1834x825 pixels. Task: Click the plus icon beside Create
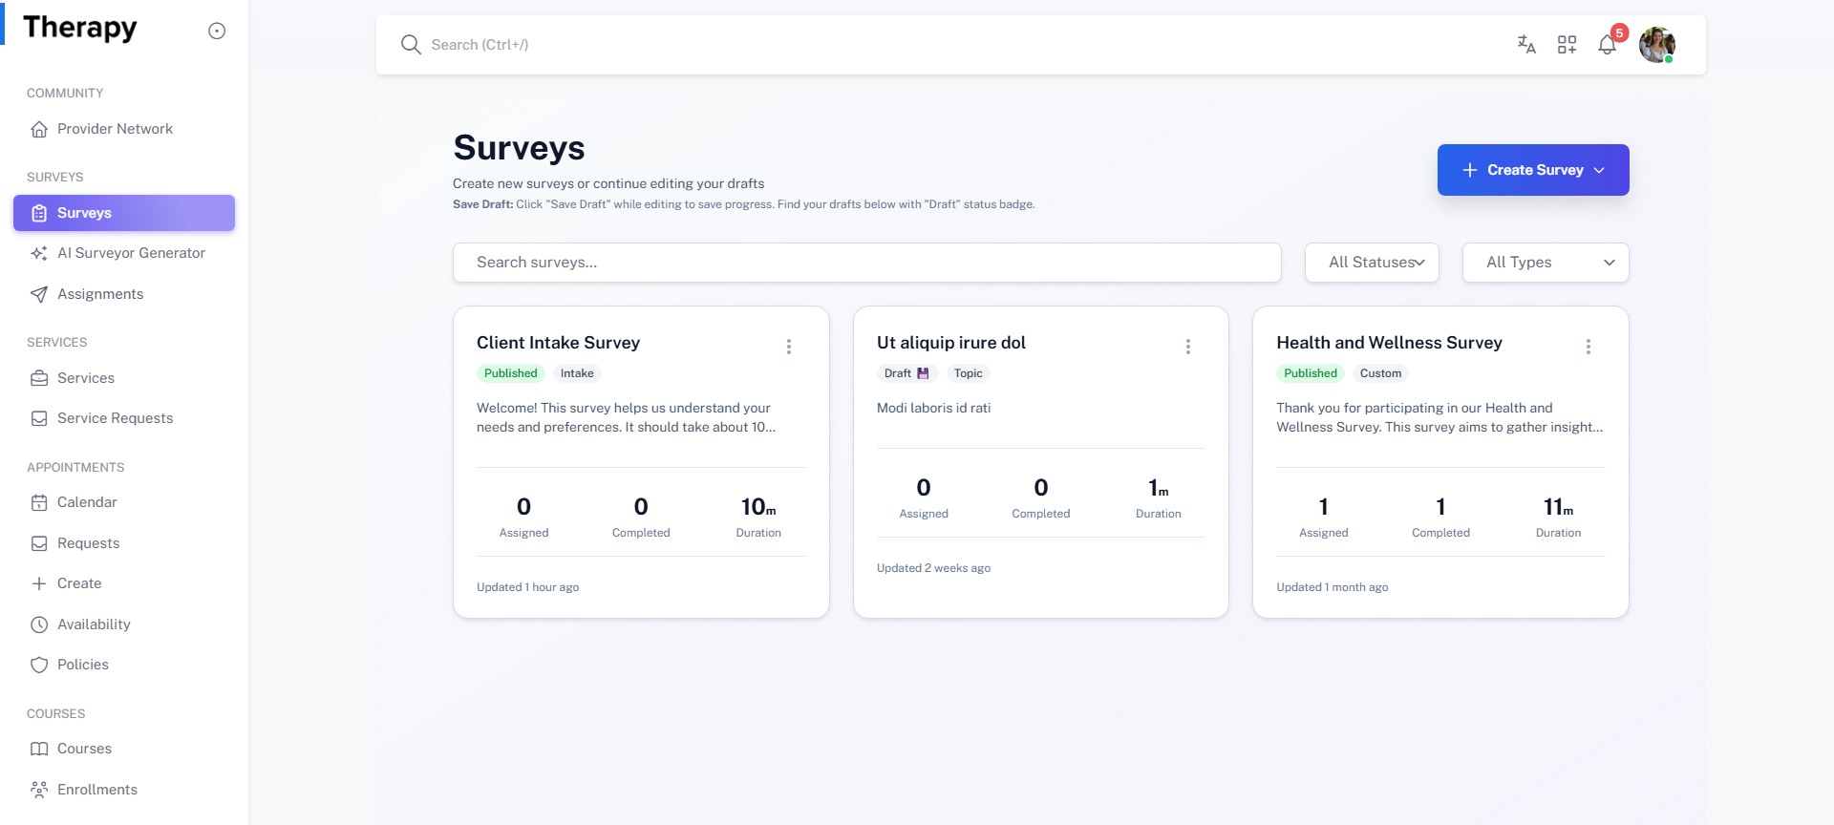point(39,583)
